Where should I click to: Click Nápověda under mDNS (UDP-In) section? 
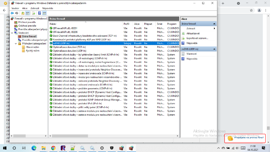pyautogui.click(x=192, y=59)
